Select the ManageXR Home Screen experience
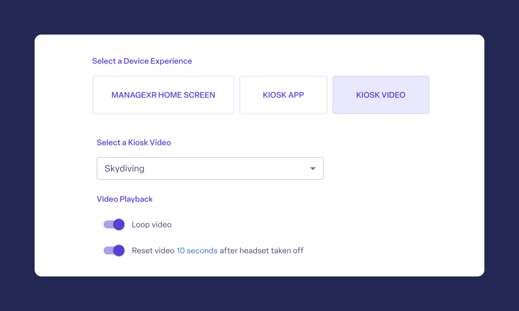519x311 pixels. [163, 95]
